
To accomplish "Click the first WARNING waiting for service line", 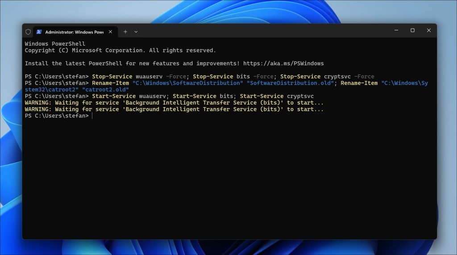I will click(174, 103).
